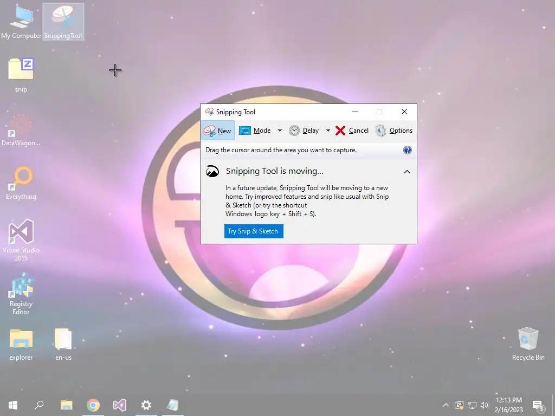The image size is (555, 416).
Task: Start a New snip in Snipping Tool
Action: (x=217, y=131)
